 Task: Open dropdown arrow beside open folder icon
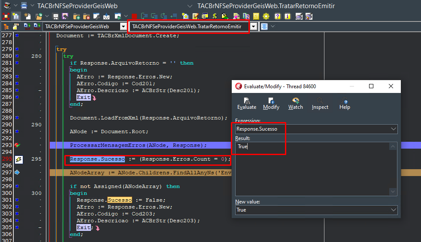click(x=47, y=16)
